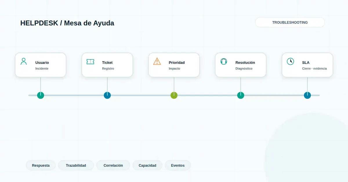Choose the Respuesta tag
The width and height of the screenshot is (348, 182).
pyautogui.click(x=41, y=166)
